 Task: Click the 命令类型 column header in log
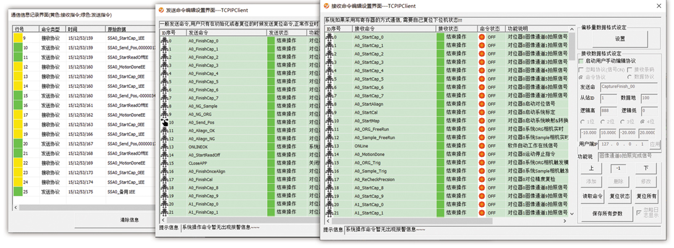51,29
